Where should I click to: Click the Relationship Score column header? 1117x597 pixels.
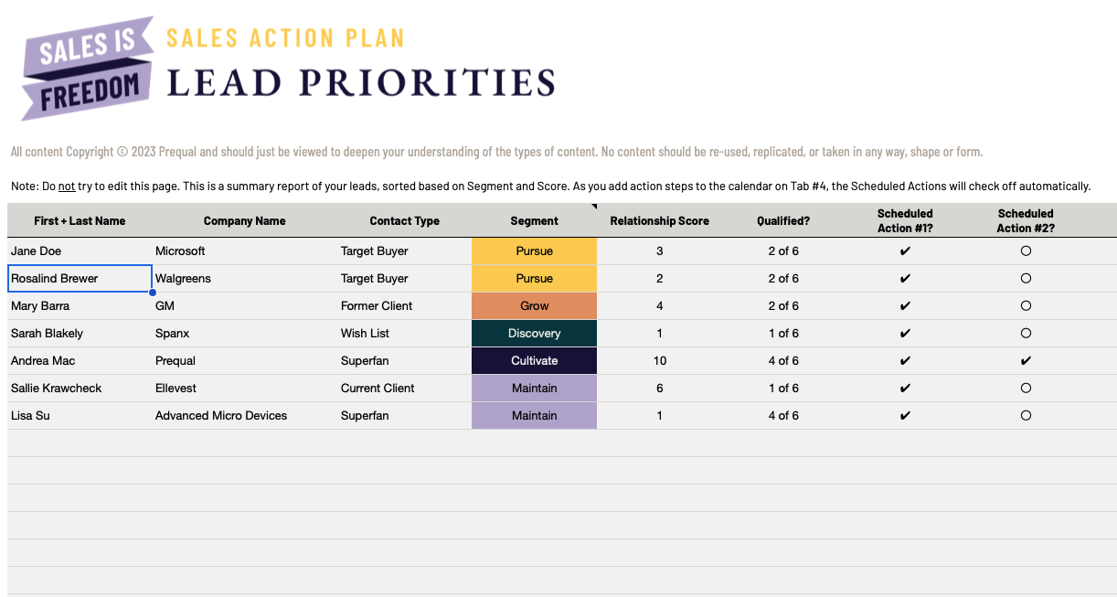[x=659, y=220]
